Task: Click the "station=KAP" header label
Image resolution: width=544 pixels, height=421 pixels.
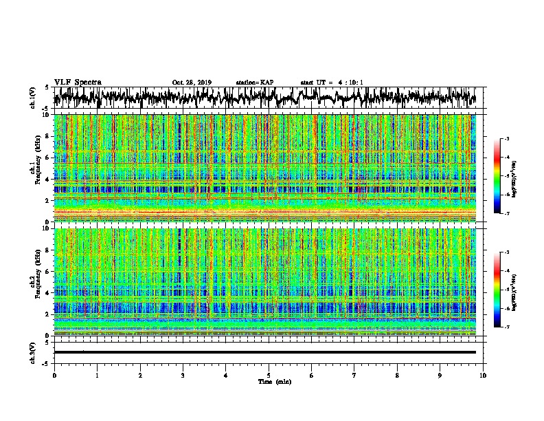Action: [x=255, y=83]
